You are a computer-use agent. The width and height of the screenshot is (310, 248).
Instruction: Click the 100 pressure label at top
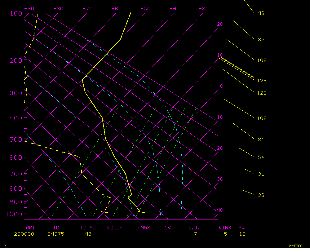pos(16,13)
